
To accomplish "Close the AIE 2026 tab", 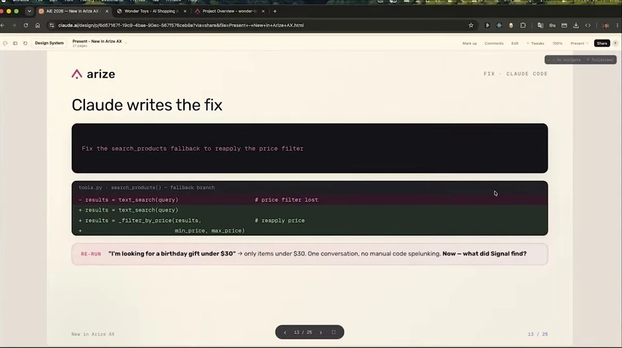I will [107, 11].
